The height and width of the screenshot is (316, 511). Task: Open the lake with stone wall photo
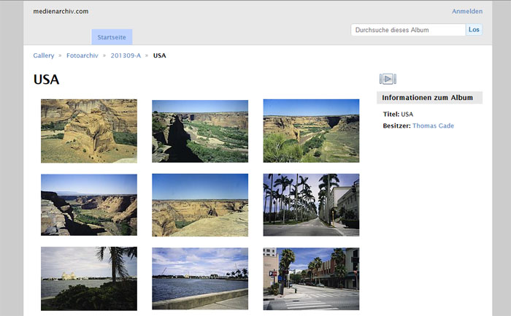[200, 279]
